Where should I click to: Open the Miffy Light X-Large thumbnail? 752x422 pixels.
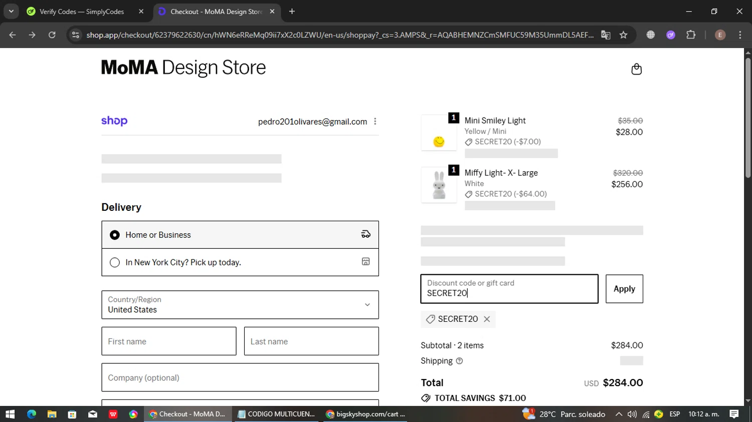pos(439,185)
